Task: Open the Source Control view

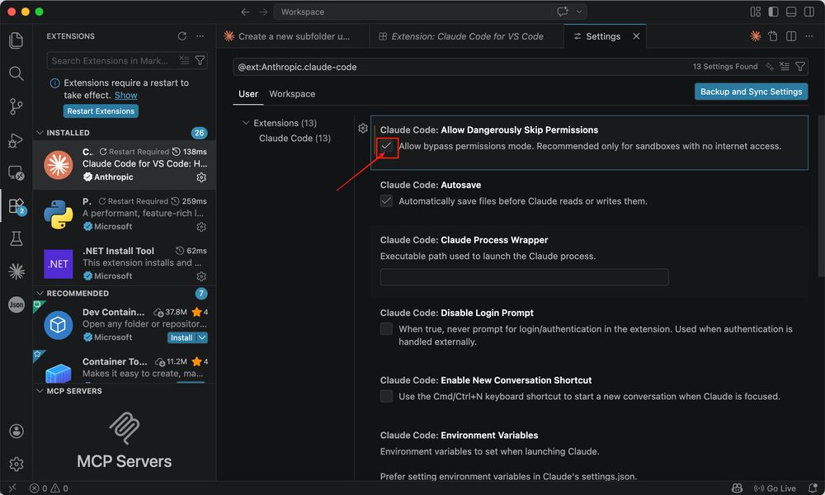Action: click(16, 106)
